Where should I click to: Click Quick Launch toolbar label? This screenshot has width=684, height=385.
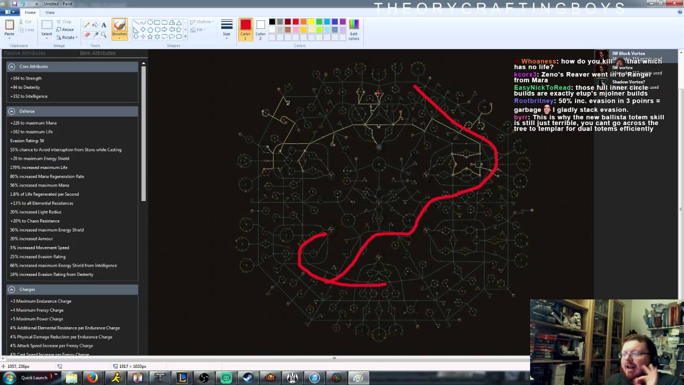pos(34,378)
